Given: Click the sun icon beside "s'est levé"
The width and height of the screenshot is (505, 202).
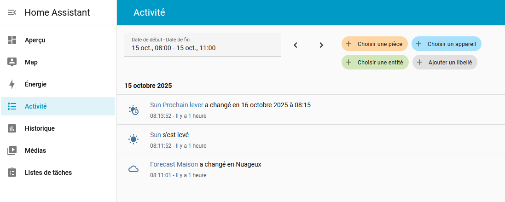Looking at the screenshot, I should pyautogui.click(x=134, y=139).
